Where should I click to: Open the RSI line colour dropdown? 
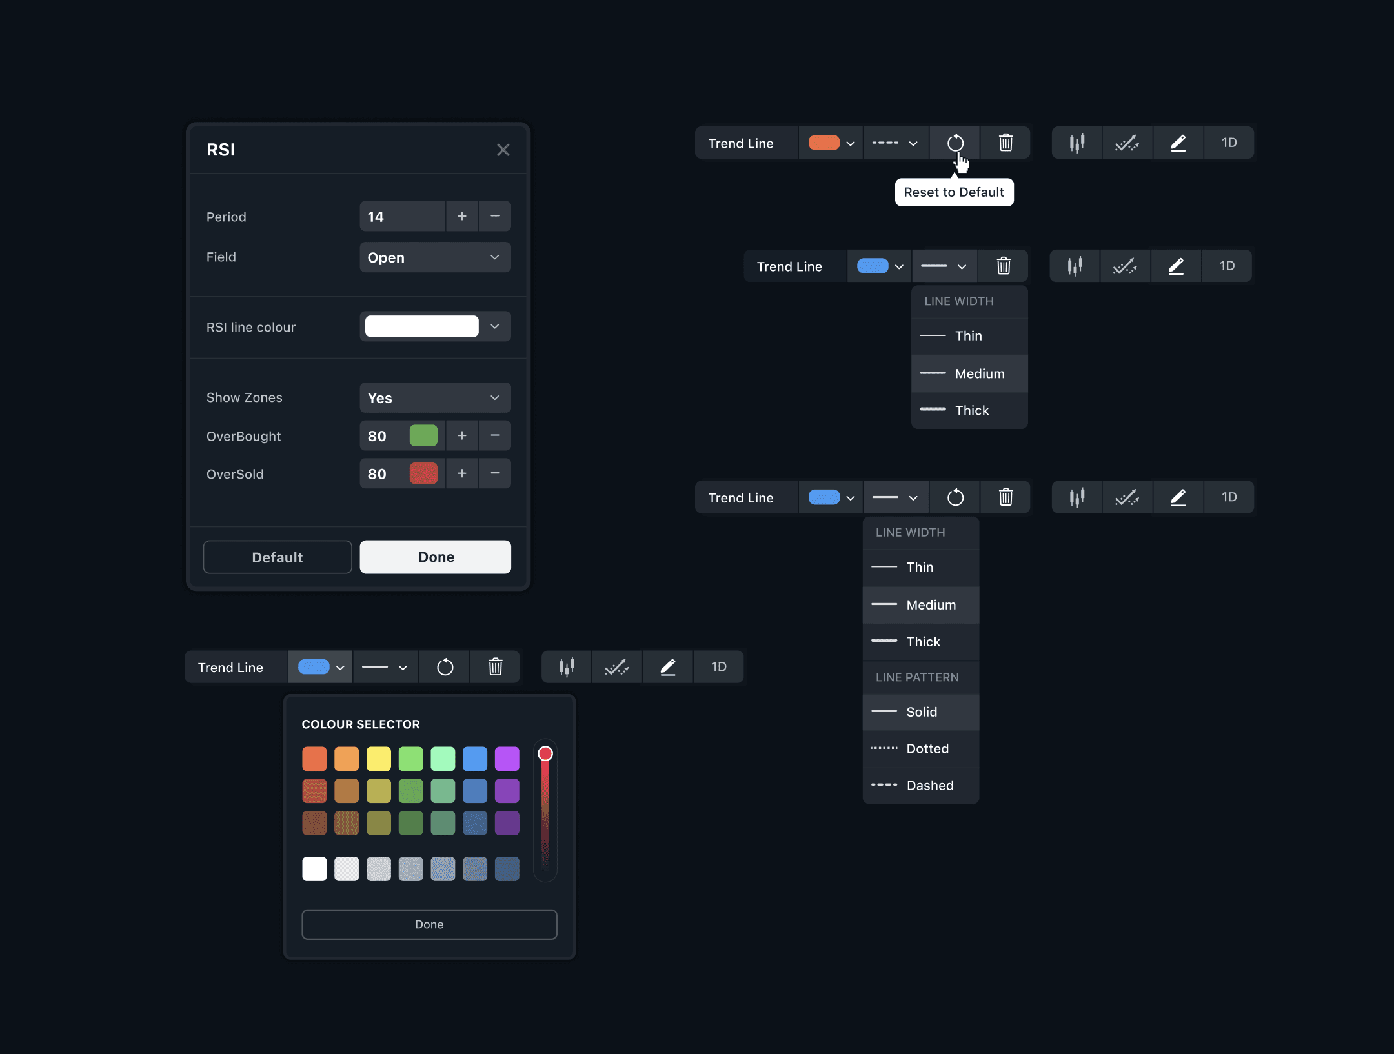[x=495, y=326]
